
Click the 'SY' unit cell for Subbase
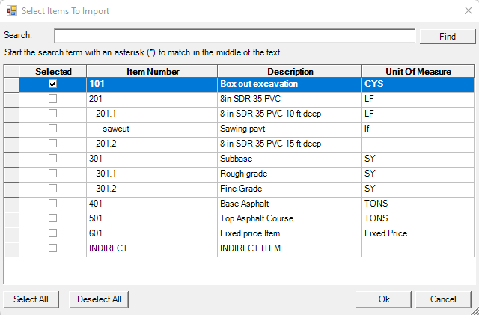pos(418,159)
